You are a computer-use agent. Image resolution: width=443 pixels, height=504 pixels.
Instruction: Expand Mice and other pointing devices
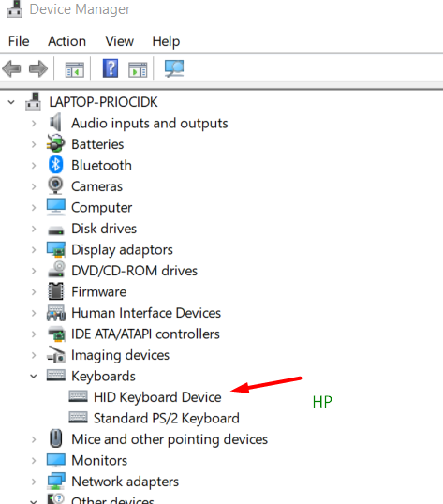click(x=34, y=439)
